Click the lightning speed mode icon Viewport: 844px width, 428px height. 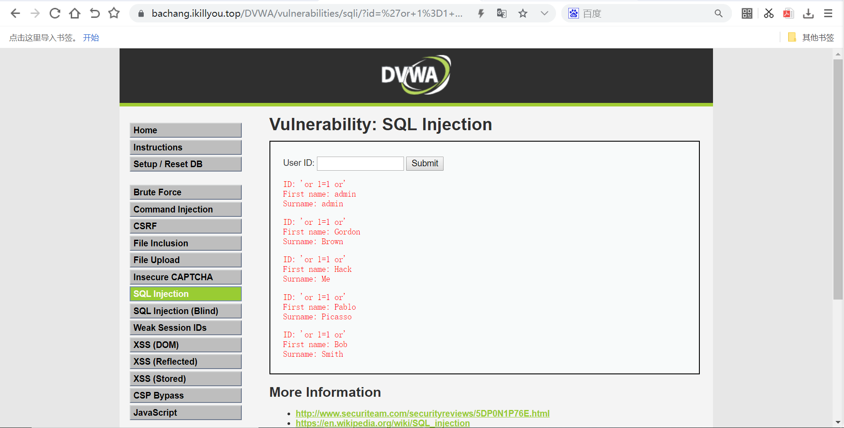tap(481, 14)
